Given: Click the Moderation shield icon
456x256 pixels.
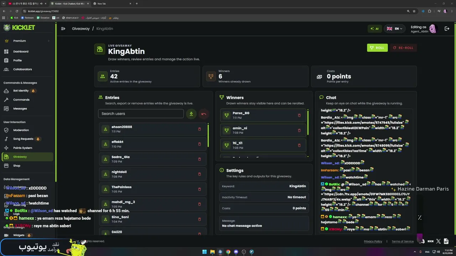Looking at the screenshot, I should [6, 130].
